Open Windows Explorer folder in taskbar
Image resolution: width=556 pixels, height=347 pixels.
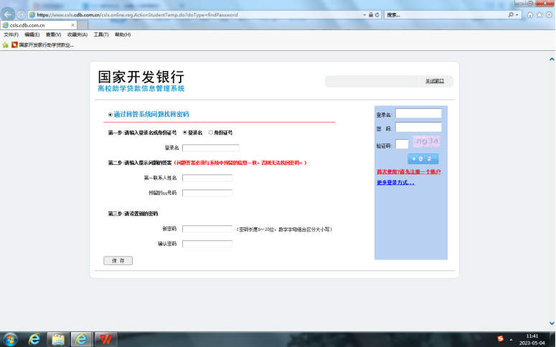click(58, 338)
